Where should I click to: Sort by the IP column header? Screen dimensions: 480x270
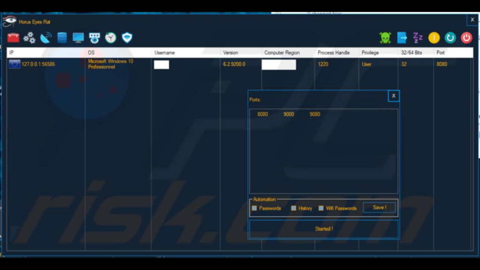click(x=46, y=52)
